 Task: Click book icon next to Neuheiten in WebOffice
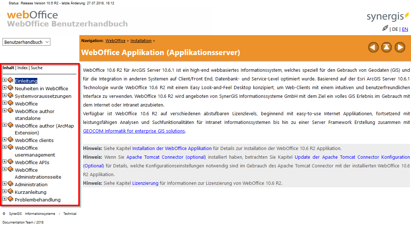pos(11,88)
